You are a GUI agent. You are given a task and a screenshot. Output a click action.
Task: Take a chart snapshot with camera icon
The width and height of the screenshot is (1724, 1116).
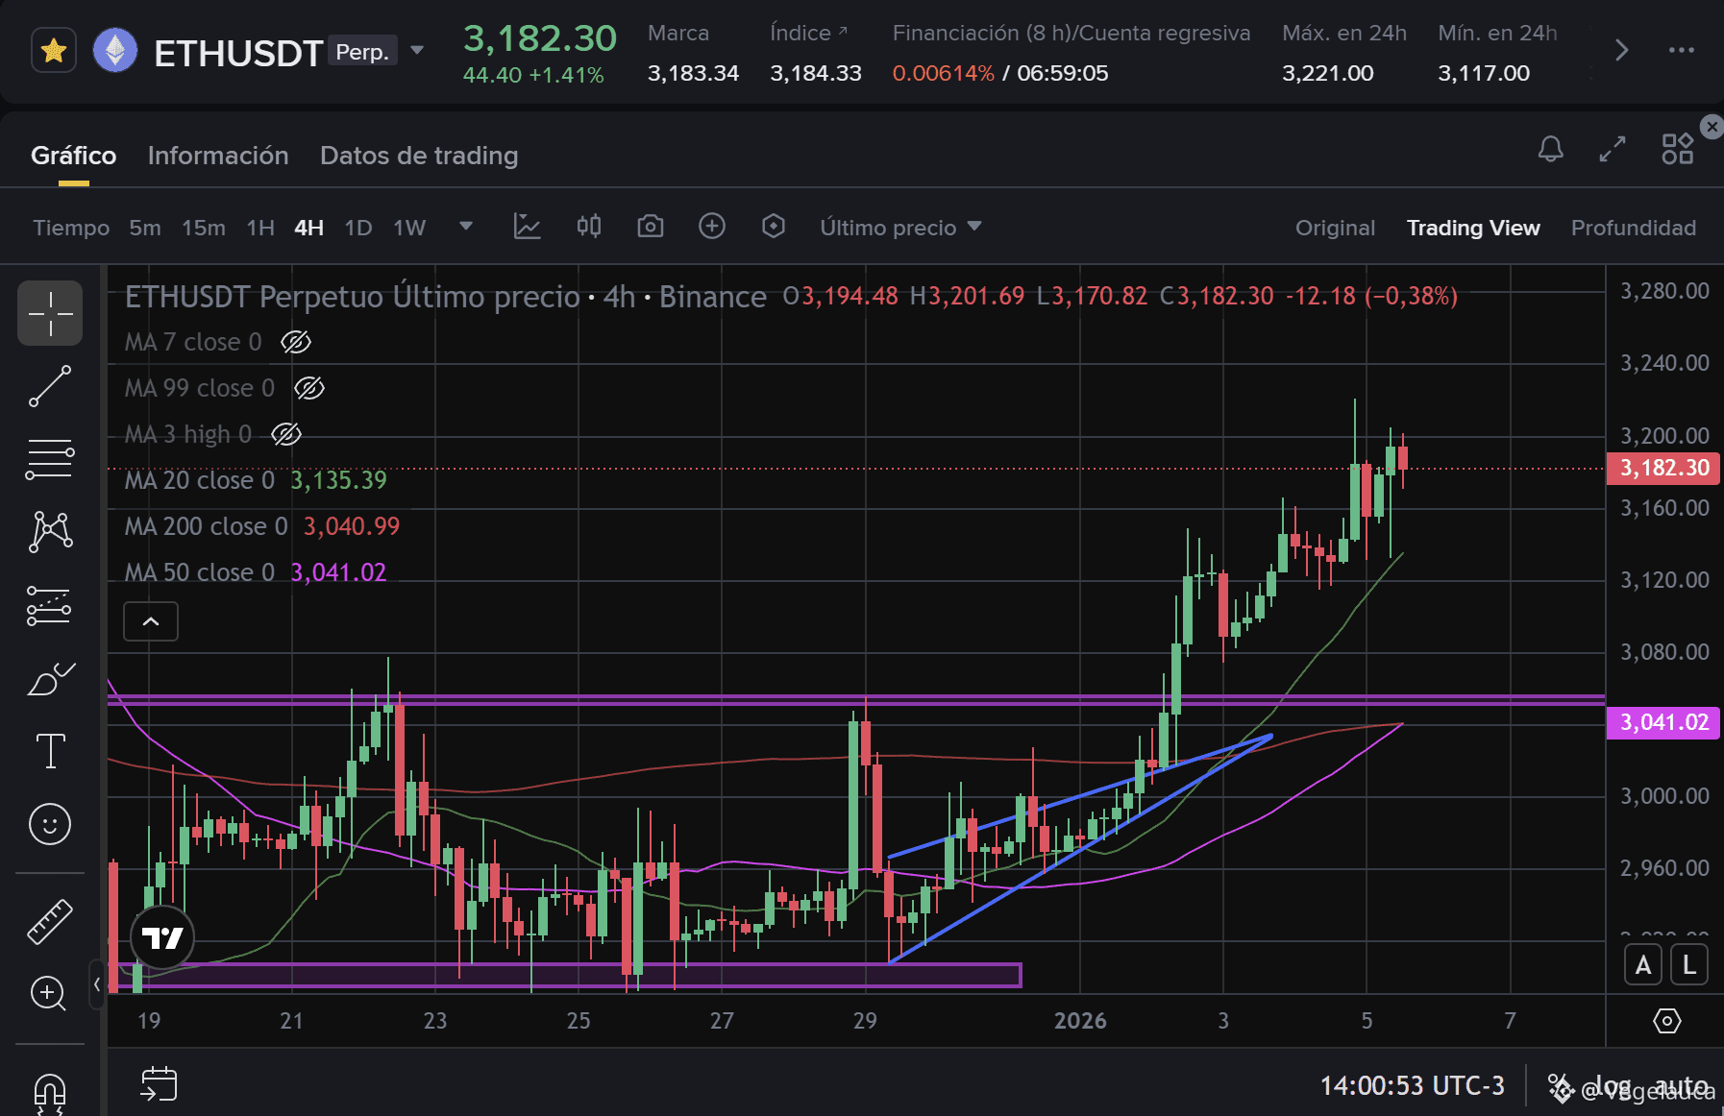tap(651, 227)
